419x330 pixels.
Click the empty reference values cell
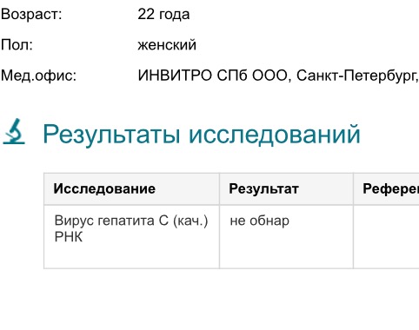coord(386,237)
